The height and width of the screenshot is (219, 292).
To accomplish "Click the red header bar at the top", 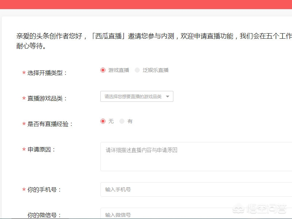I will [x=146, y=5].
